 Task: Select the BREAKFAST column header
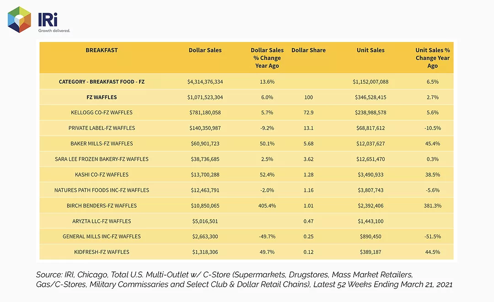tap(102, 50)
